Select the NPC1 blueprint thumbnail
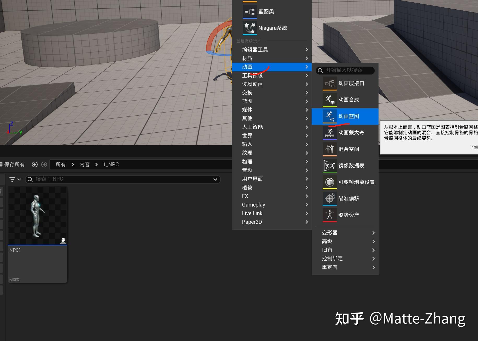 pyautogui.click(x=37, y=215)
